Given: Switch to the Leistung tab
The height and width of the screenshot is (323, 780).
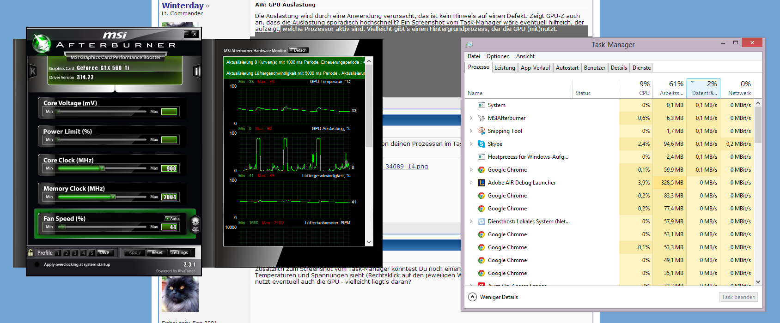Looking at the screenshot, I should 505,68.
